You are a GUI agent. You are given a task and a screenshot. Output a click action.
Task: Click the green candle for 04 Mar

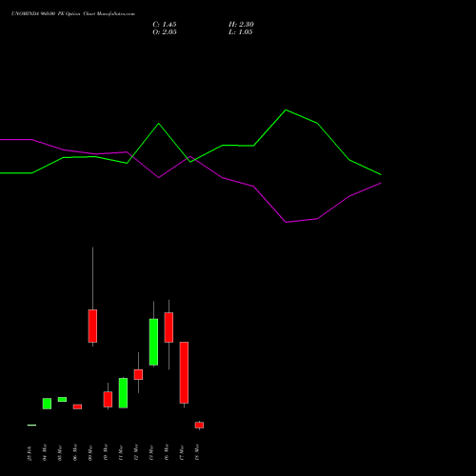coord(47,404)
